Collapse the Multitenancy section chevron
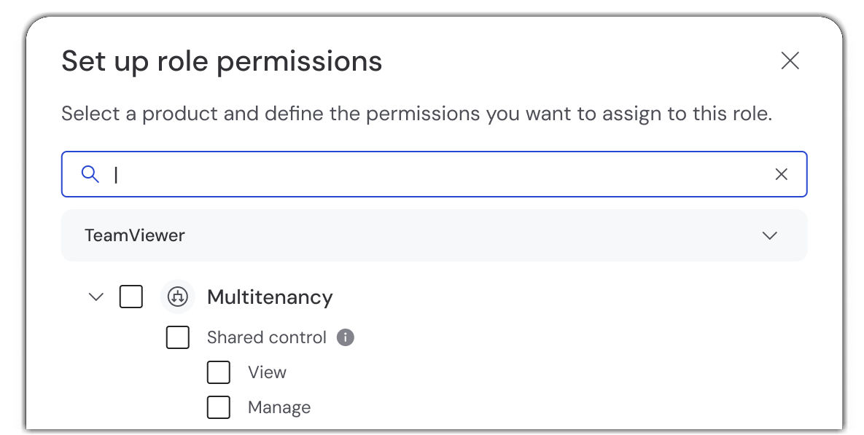Screen dimensions: 864x435 point(96,297)
